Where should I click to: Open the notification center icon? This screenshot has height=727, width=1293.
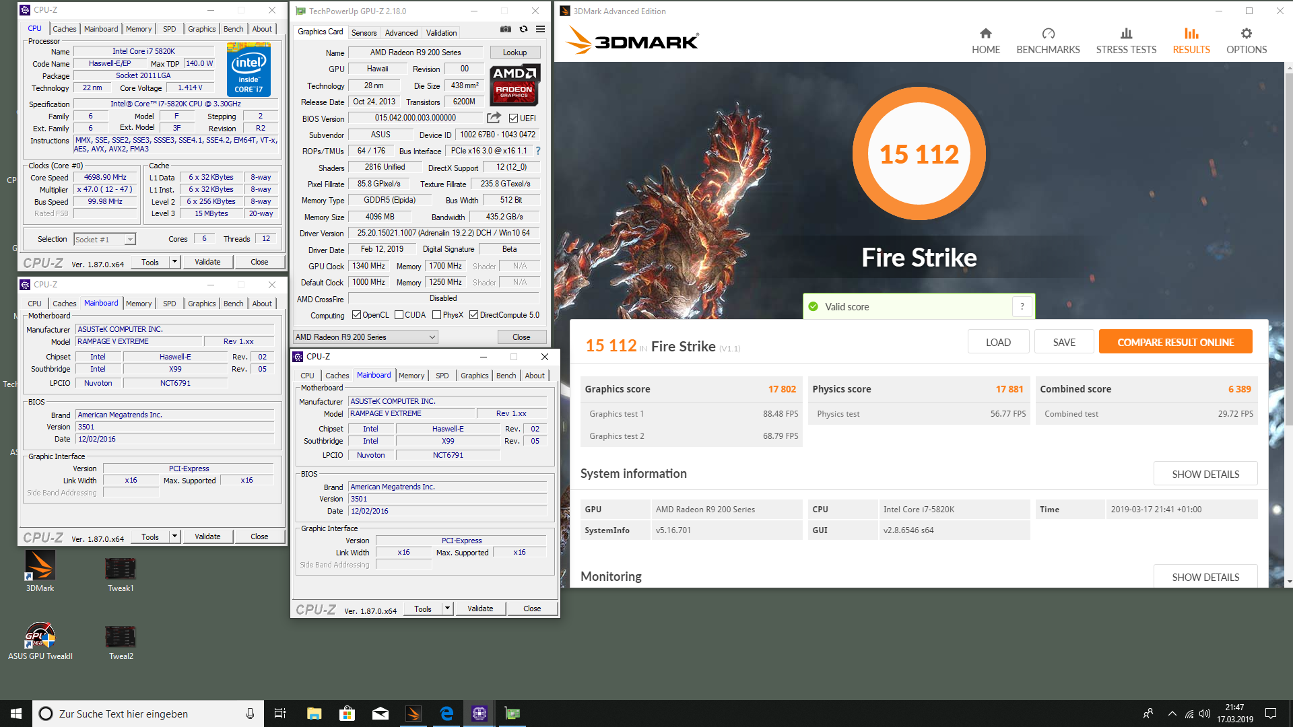point(1271,714)
